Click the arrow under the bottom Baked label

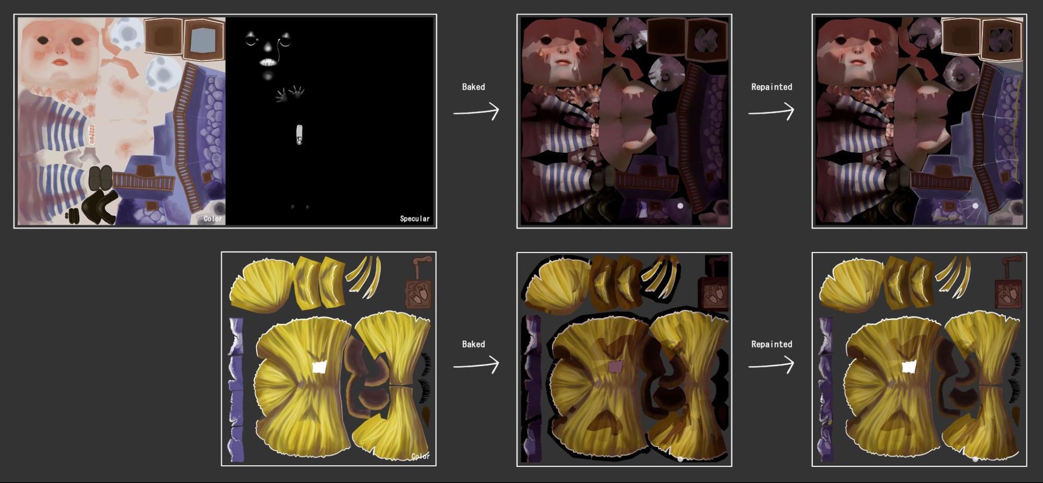tap(476, 365)
